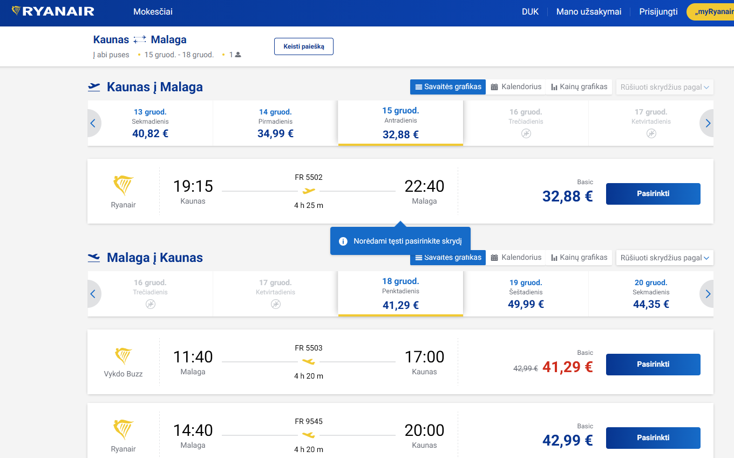Click the no-flight icon for outbound 17 gruod.
The height and width of the screenshot is (458, 734).
(651, 133)
